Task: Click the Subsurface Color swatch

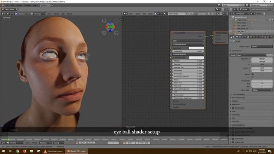Action: click(196, 58)
